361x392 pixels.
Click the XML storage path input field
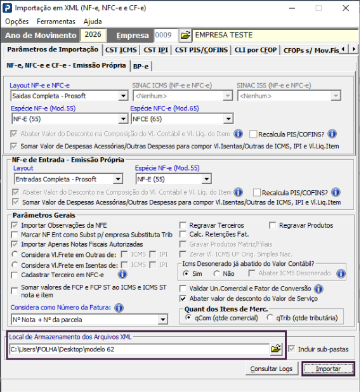pyautogui.click(x=139, y=349)
